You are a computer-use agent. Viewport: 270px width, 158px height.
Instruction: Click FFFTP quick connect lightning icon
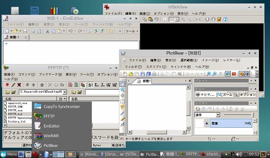coord(13,85)
